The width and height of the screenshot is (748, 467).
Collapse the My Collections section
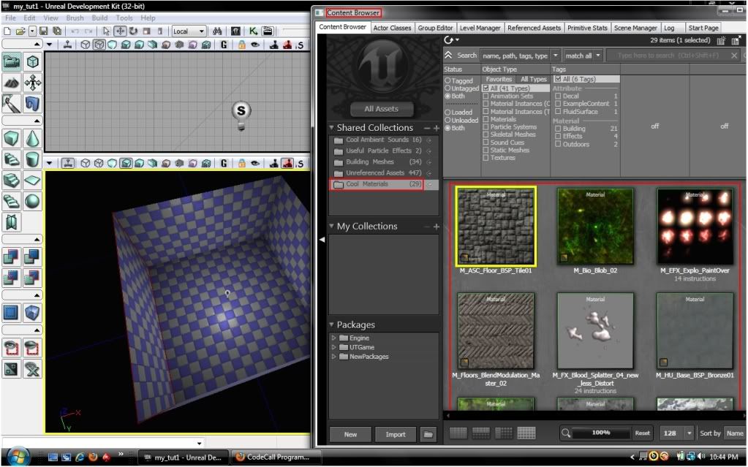coord(331,226)
